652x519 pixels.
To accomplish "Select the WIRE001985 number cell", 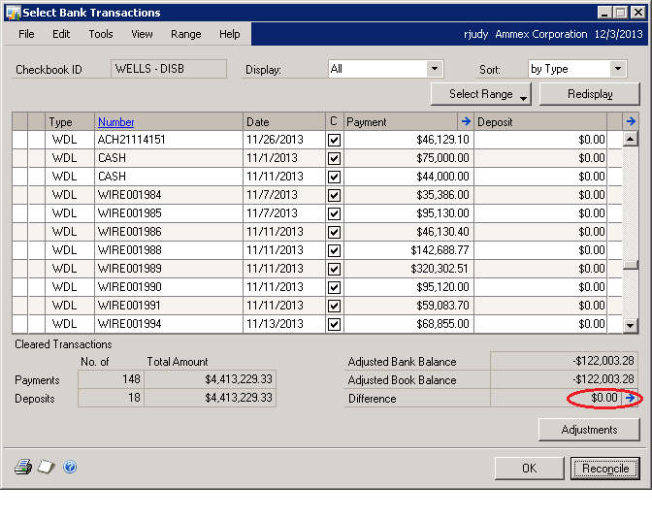I will pos(169,212).
